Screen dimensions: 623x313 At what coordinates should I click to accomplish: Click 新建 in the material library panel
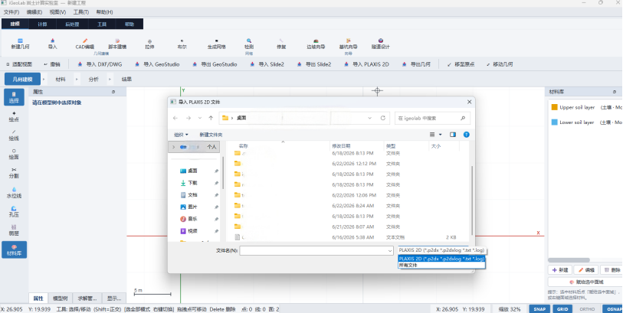560,270
